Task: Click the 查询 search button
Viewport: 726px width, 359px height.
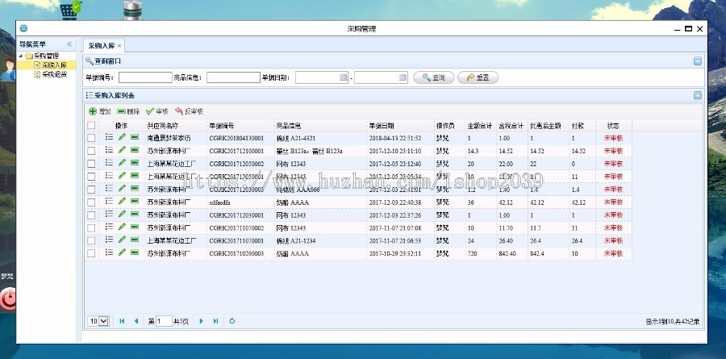Action: (434, 77)
